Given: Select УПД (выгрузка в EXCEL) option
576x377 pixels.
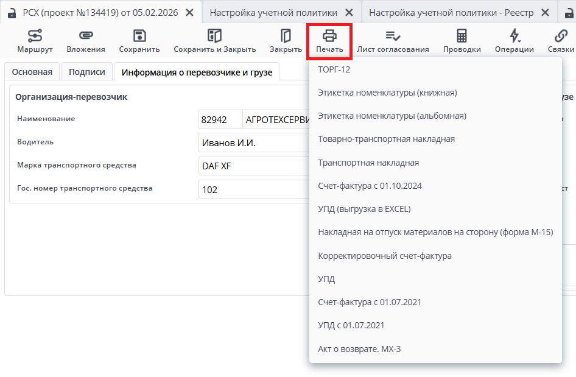Looking at the screenshot, I should (364, 209).
